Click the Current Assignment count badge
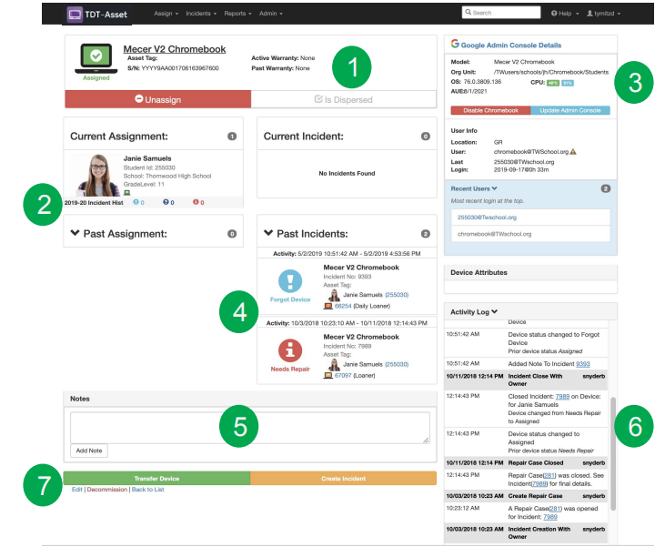Screen dimensions: 665x547 [x=232, y=137]
